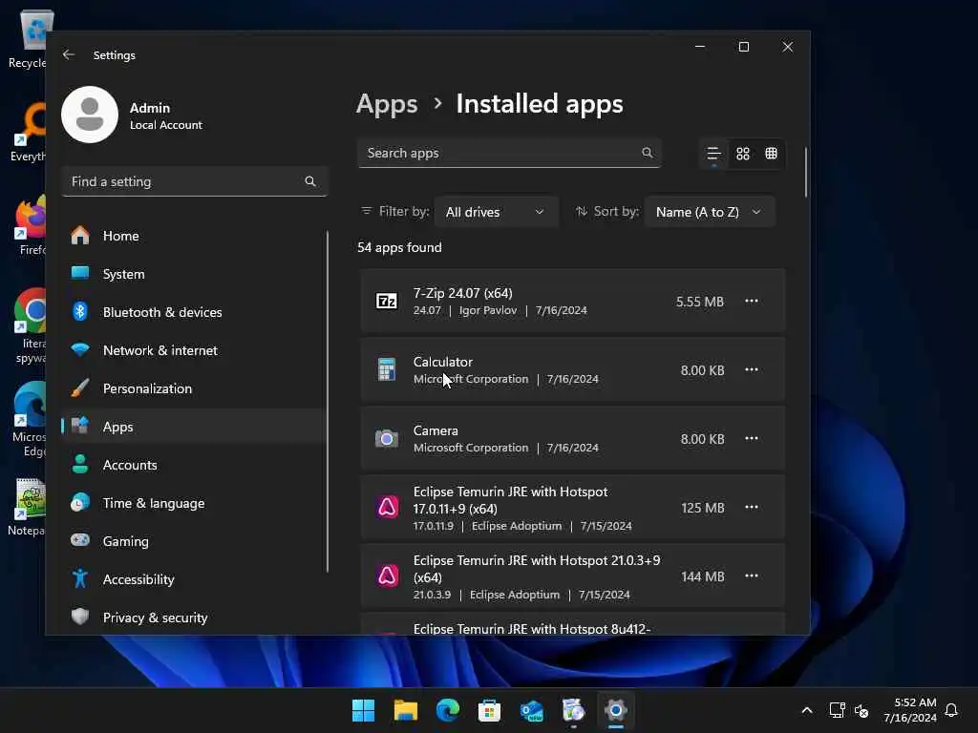Click the search magnifier in Search apps

pyautogui.click(x=647, y=153)
